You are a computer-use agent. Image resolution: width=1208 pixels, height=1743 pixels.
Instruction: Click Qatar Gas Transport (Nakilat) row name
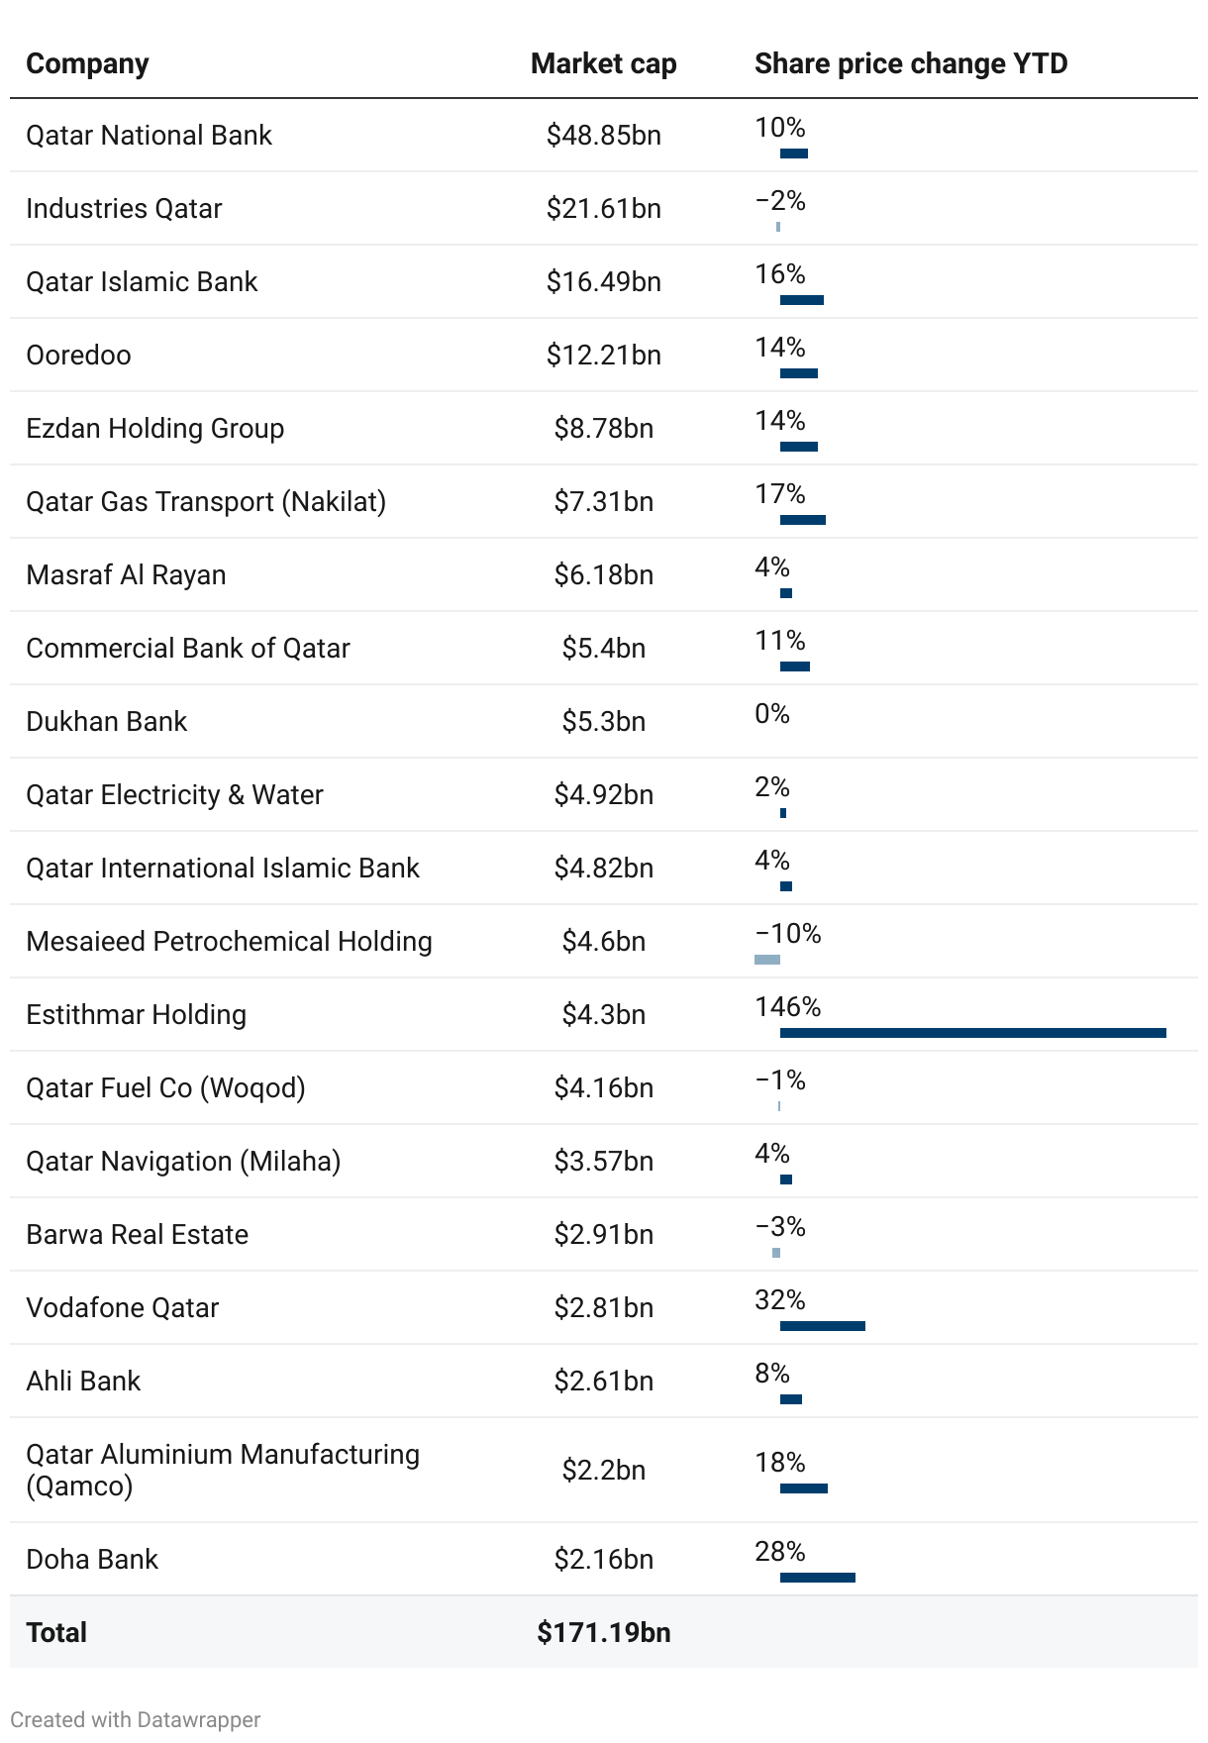pos(206,501)
